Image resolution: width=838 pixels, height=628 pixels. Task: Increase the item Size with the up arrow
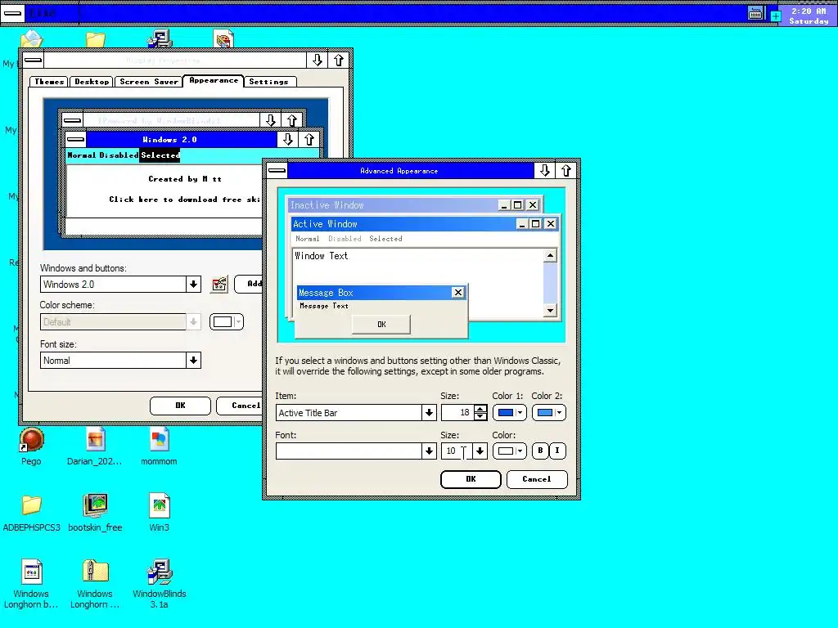tap(480, 409)
